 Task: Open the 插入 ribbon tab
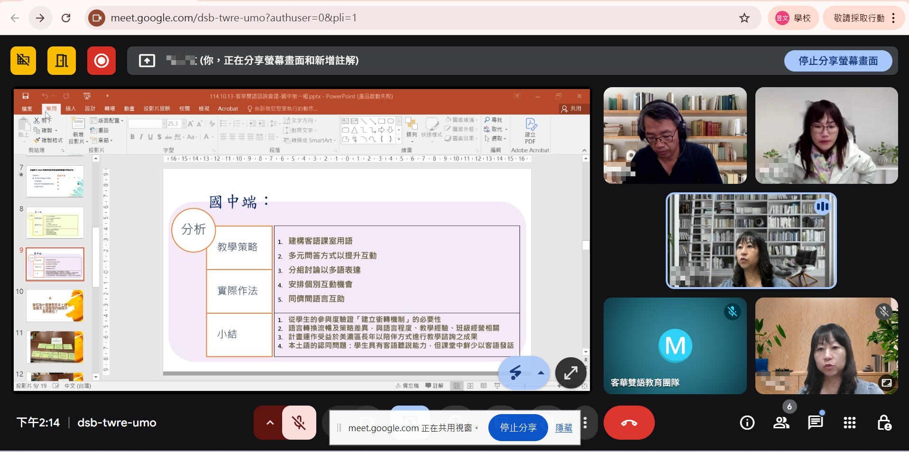[71, 108]
